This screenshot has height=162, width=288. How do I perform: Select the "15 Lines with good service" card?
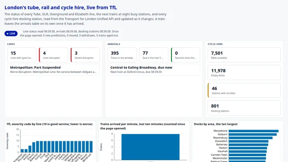coord(22,55)
